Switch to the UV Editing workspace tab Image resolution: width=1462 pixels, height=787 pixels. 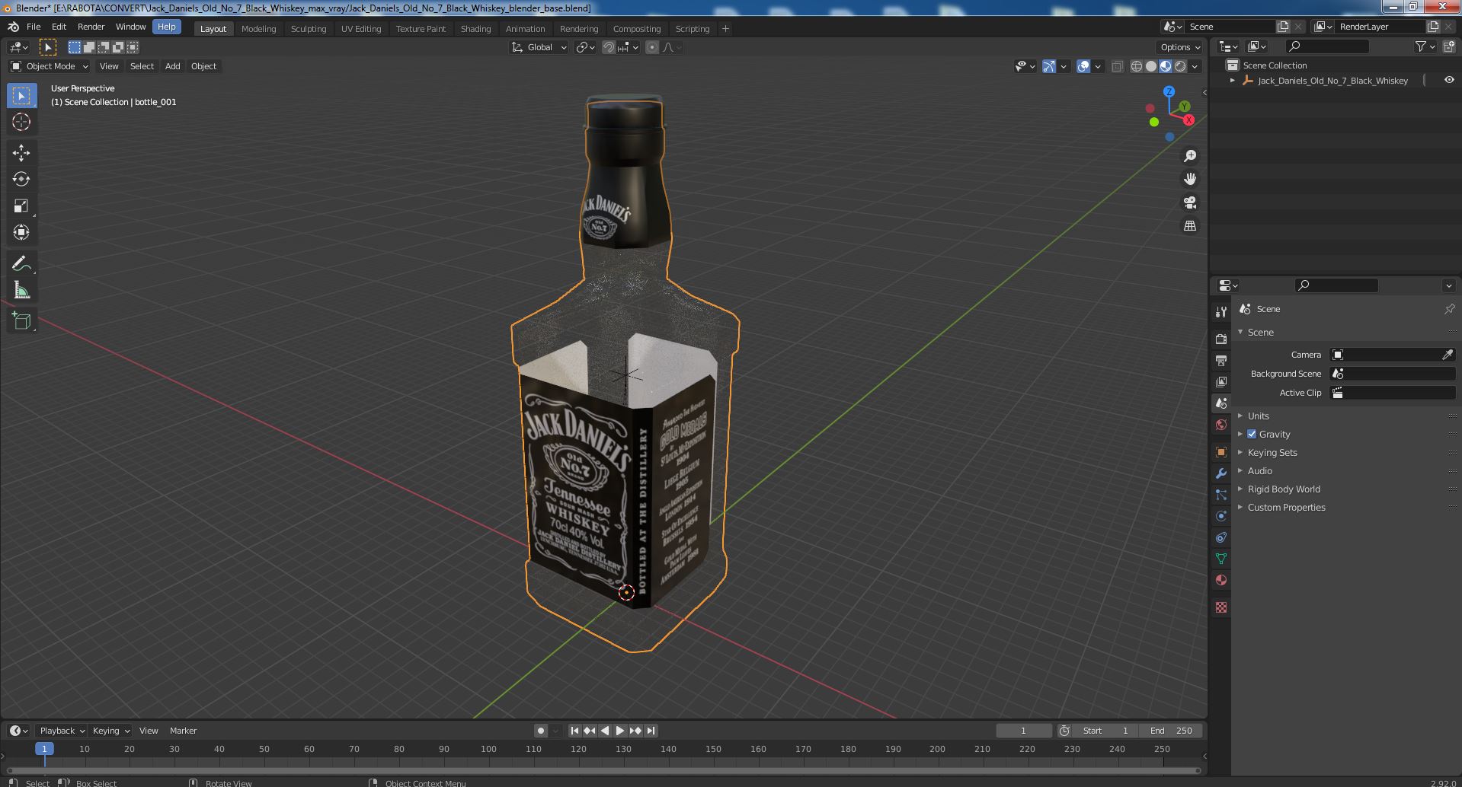point(361,28)
